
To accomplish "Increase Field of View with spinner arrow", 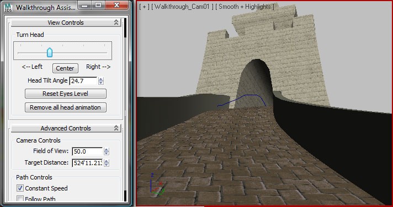I will point(107,150).
